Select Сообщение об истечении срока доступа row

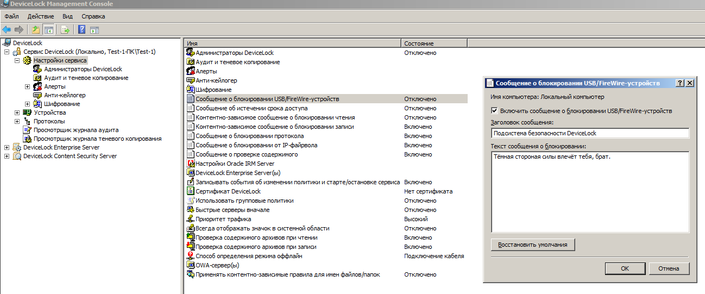326,108
